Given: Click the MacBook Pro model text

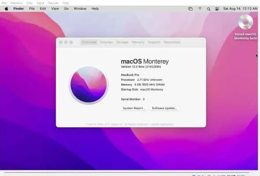Looking at the screenshot, I should pyautogui.click(x=130, y=75).
